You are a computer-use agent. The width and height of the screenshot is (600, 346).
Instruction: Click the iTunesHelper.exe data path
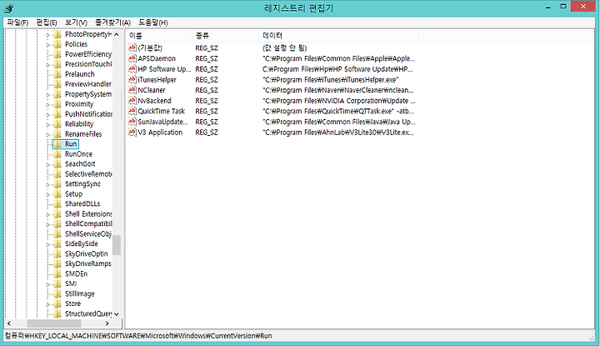tap(331, 79)
